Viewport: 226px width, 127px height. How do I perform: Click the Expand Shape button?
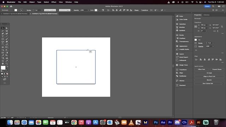tap(217, 69)
